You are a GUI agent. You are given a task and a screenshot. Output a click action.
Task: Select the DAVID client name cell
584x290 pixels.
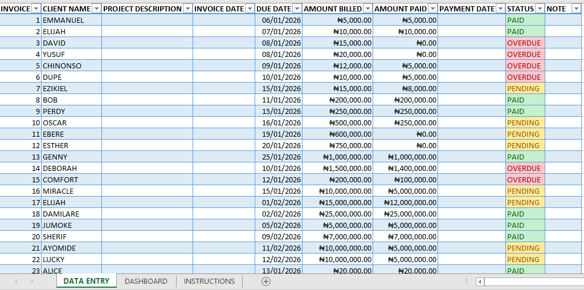point(71,43)
